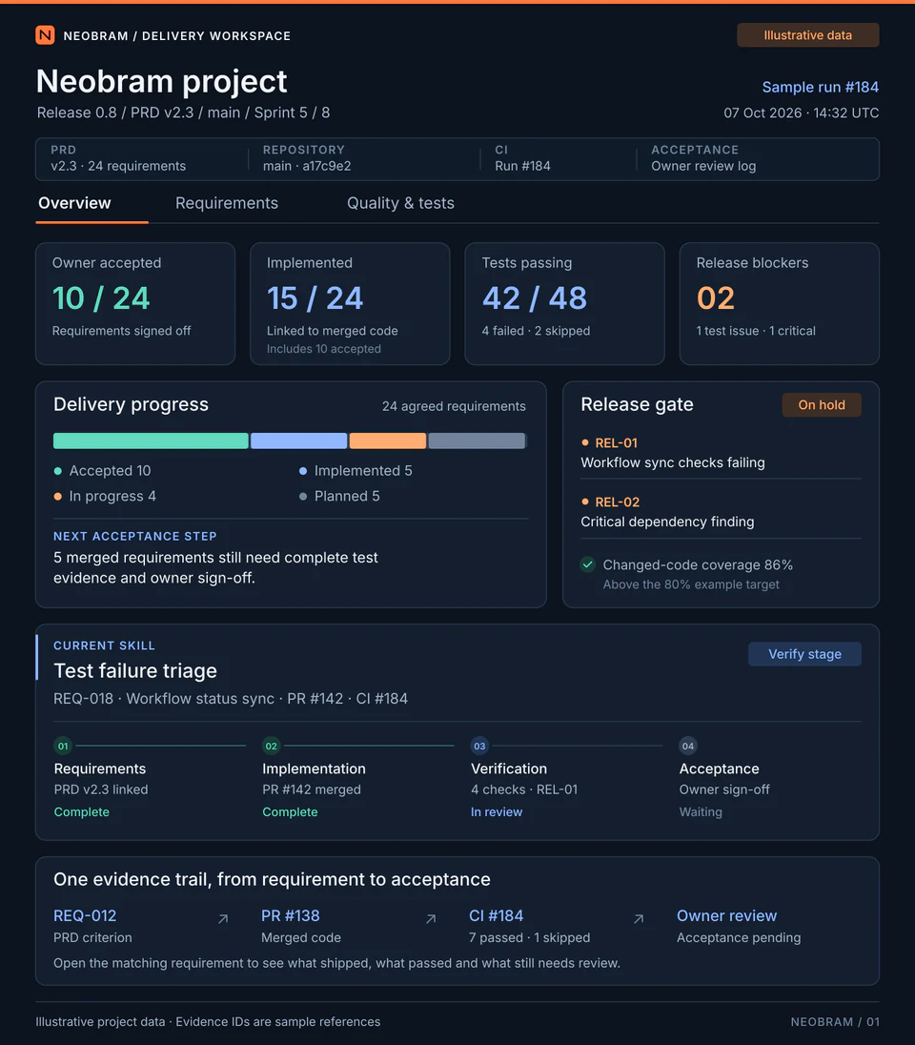Open the arrow icon beside CI #184
915x1045 pixels.
coord(639,919)
